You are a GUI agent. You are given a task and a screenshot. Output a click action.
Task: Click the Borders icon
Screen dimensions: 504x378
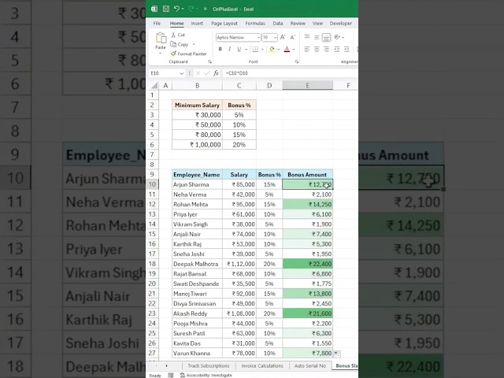(x=255, y=49)
